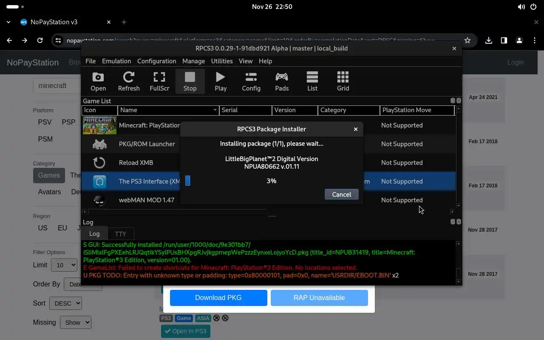Image resolution: width=544 pixels, height=340 pixels.
Task: Click the Login link
Action: click(x=516, y=62)
